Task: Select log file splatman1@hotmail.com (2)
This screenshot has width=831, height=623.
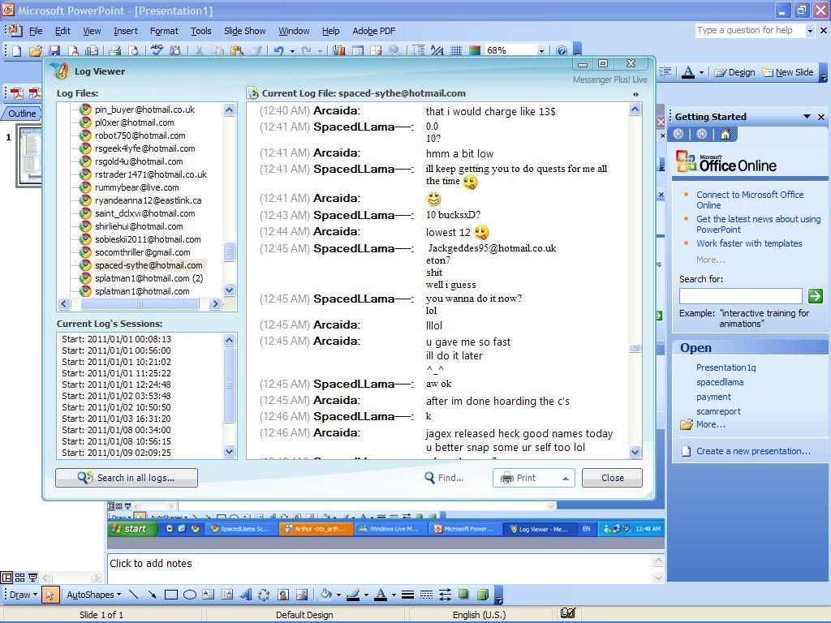Action: pyautogui.click(x=149, y=278)
